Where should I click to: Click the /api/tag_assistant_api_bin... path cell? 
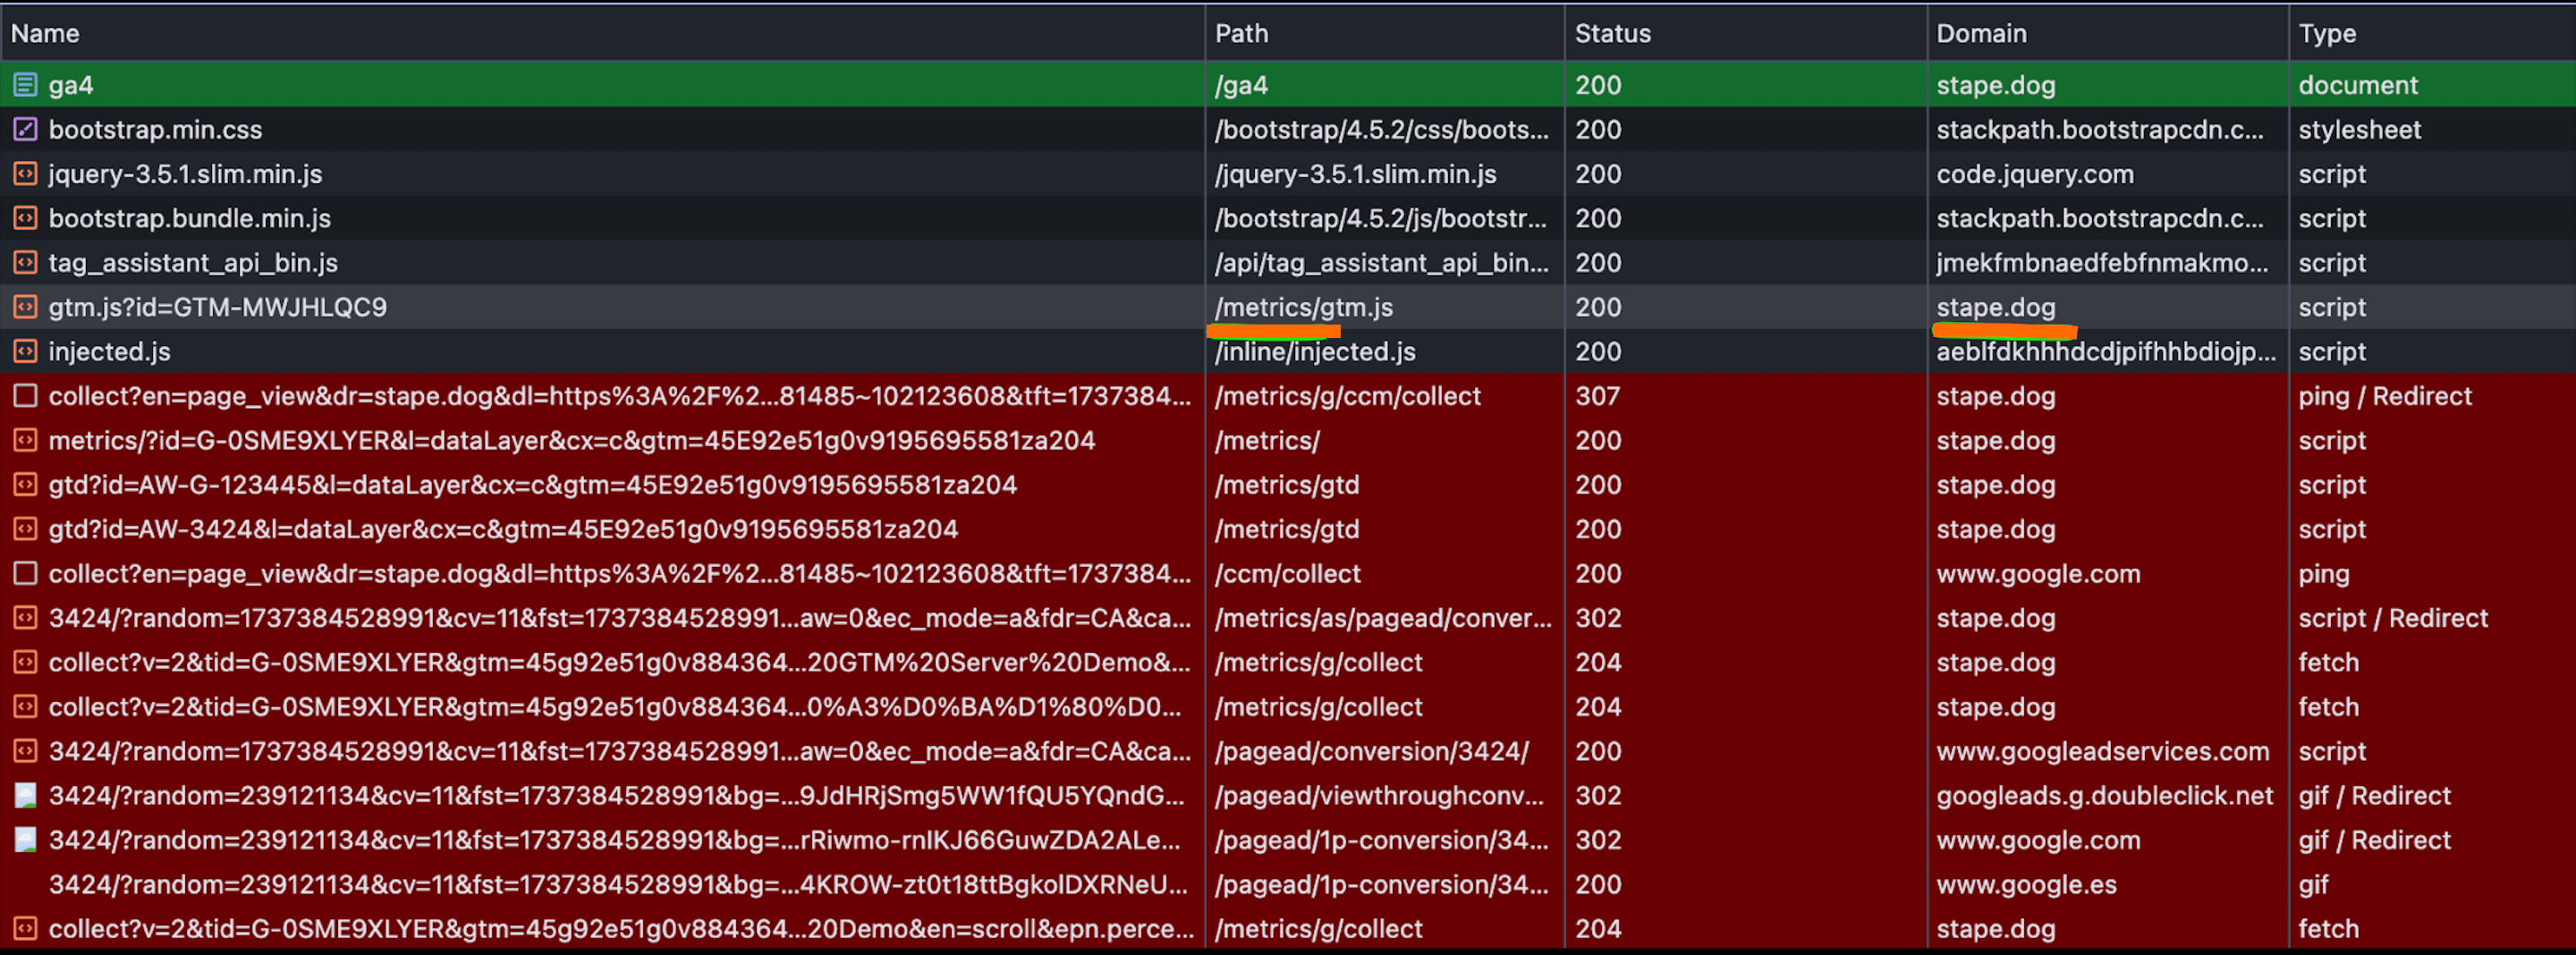(1381, 262)
